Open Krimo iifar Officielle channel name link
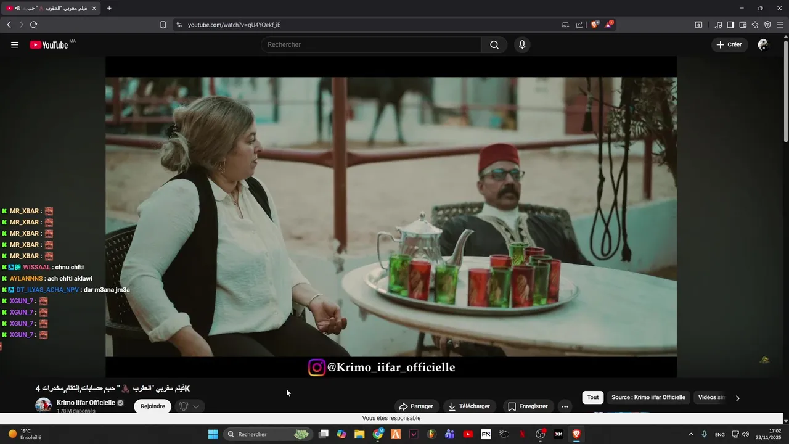Screen dimensions: 789x444 pos(86,403)
